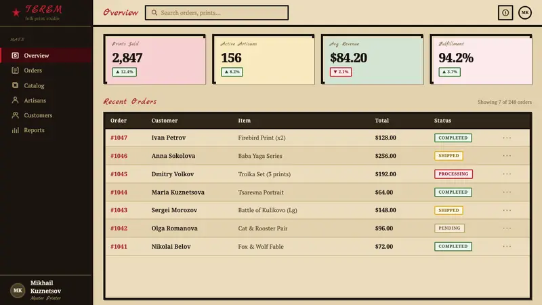Open actions menu for order #1045

click(x=507, y=174)
